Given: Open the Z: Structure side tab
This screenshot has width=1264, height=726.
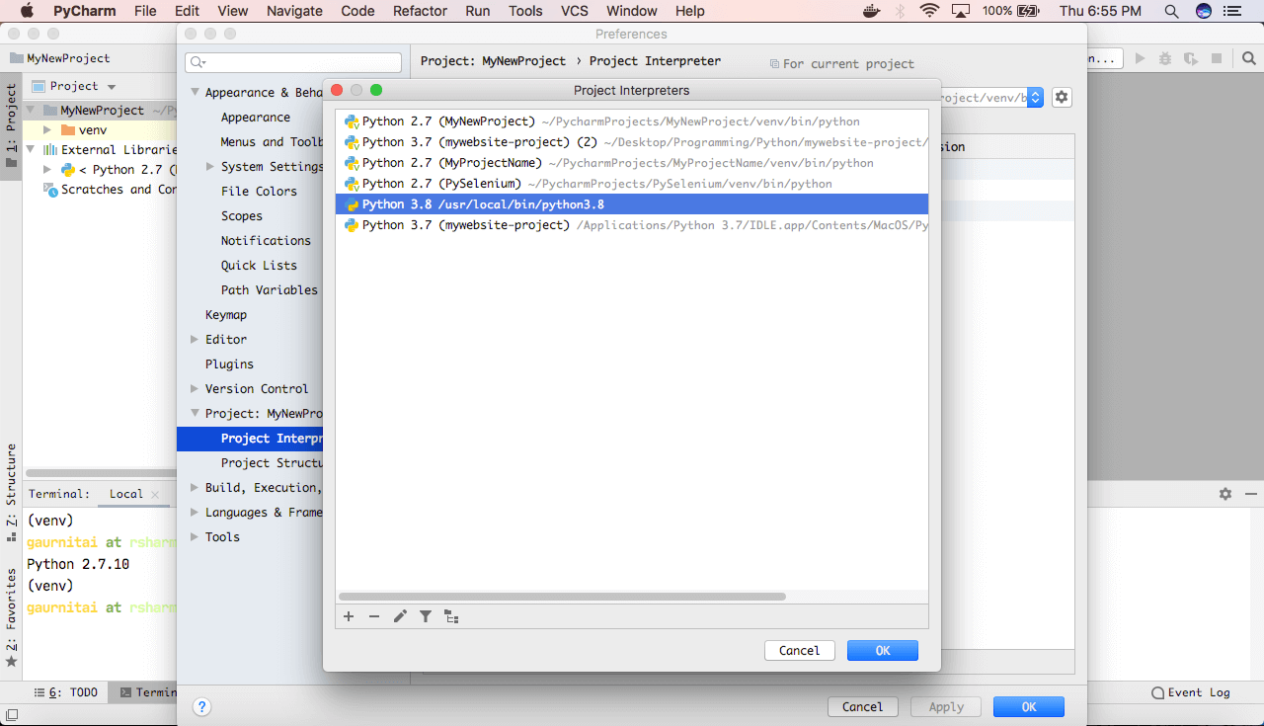Looking at the screenshot, I should (11, 494).
